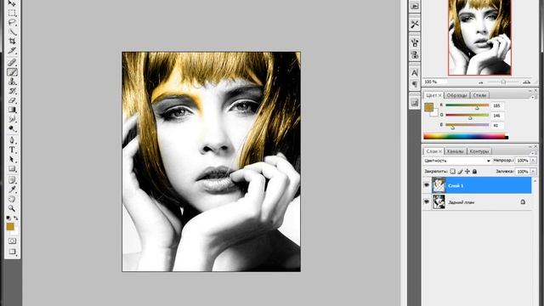Viewport: 544px width, 306px height.
Task: Open the Paragraph panel icon
Action: point(415,84)
